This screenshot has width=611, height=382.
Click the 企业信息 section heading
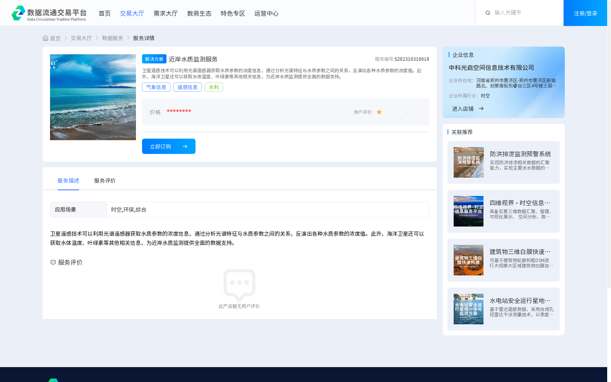click(x=463, y=55)
